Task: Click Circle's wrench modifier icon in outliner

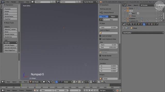Action: tap(139, 8)
